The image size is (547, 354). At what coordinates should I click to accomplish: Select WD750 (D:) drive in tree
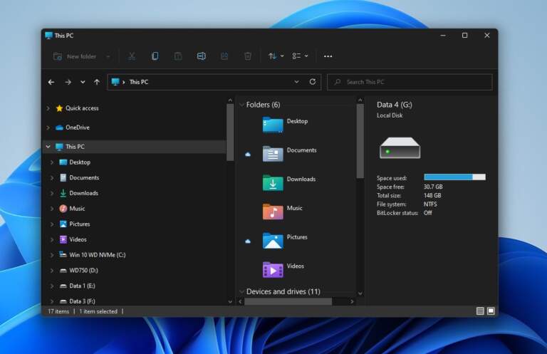coord(83,270)
